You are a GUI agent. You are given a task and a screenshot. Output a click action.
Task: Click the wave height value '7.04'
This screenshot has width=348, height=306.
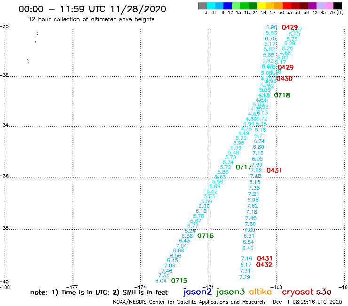point(182,246)
